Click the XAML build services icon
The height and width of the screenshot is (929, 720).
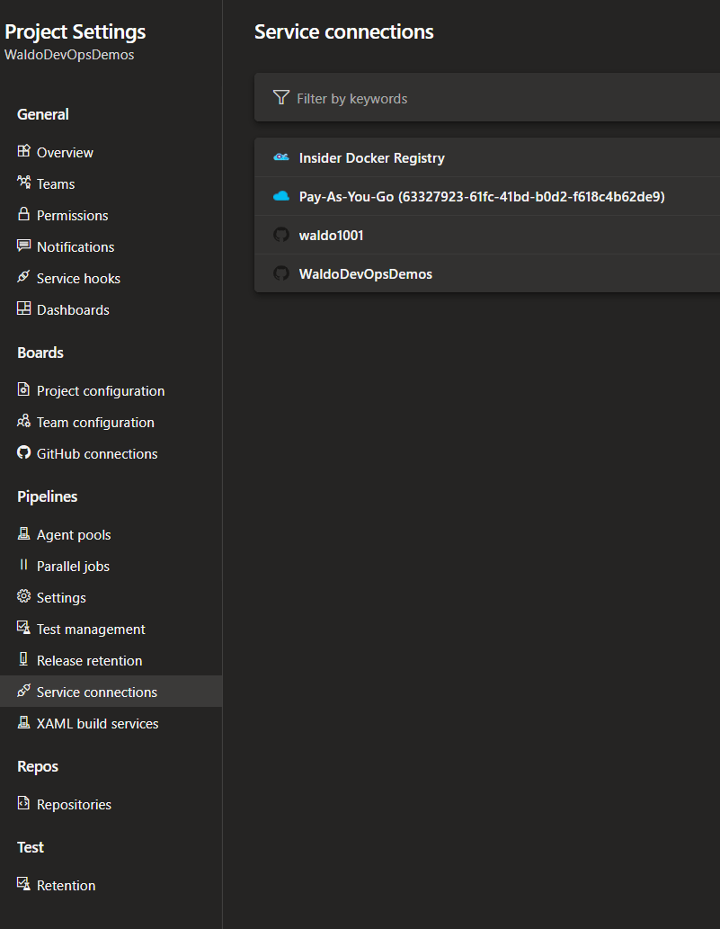(x=23, y=722)
